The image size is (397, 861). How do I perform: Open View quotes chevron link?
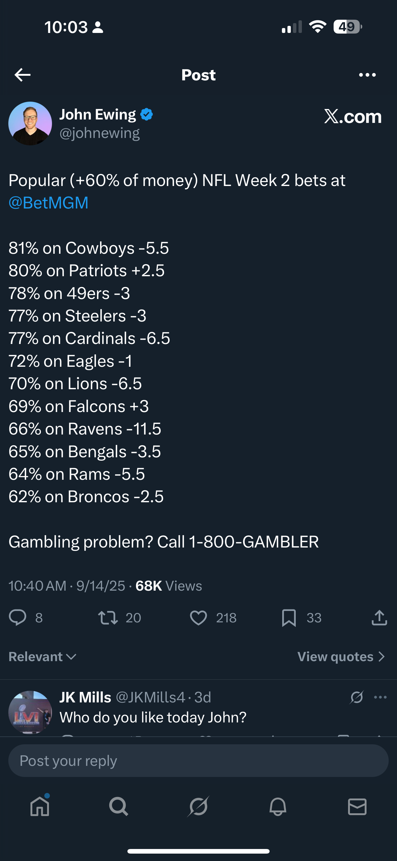(341, 657)
